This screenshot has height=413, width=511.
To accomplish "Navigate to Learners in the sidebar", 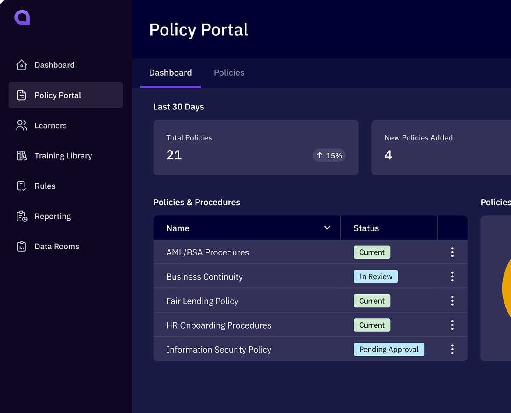I will [x=66, y=126].
